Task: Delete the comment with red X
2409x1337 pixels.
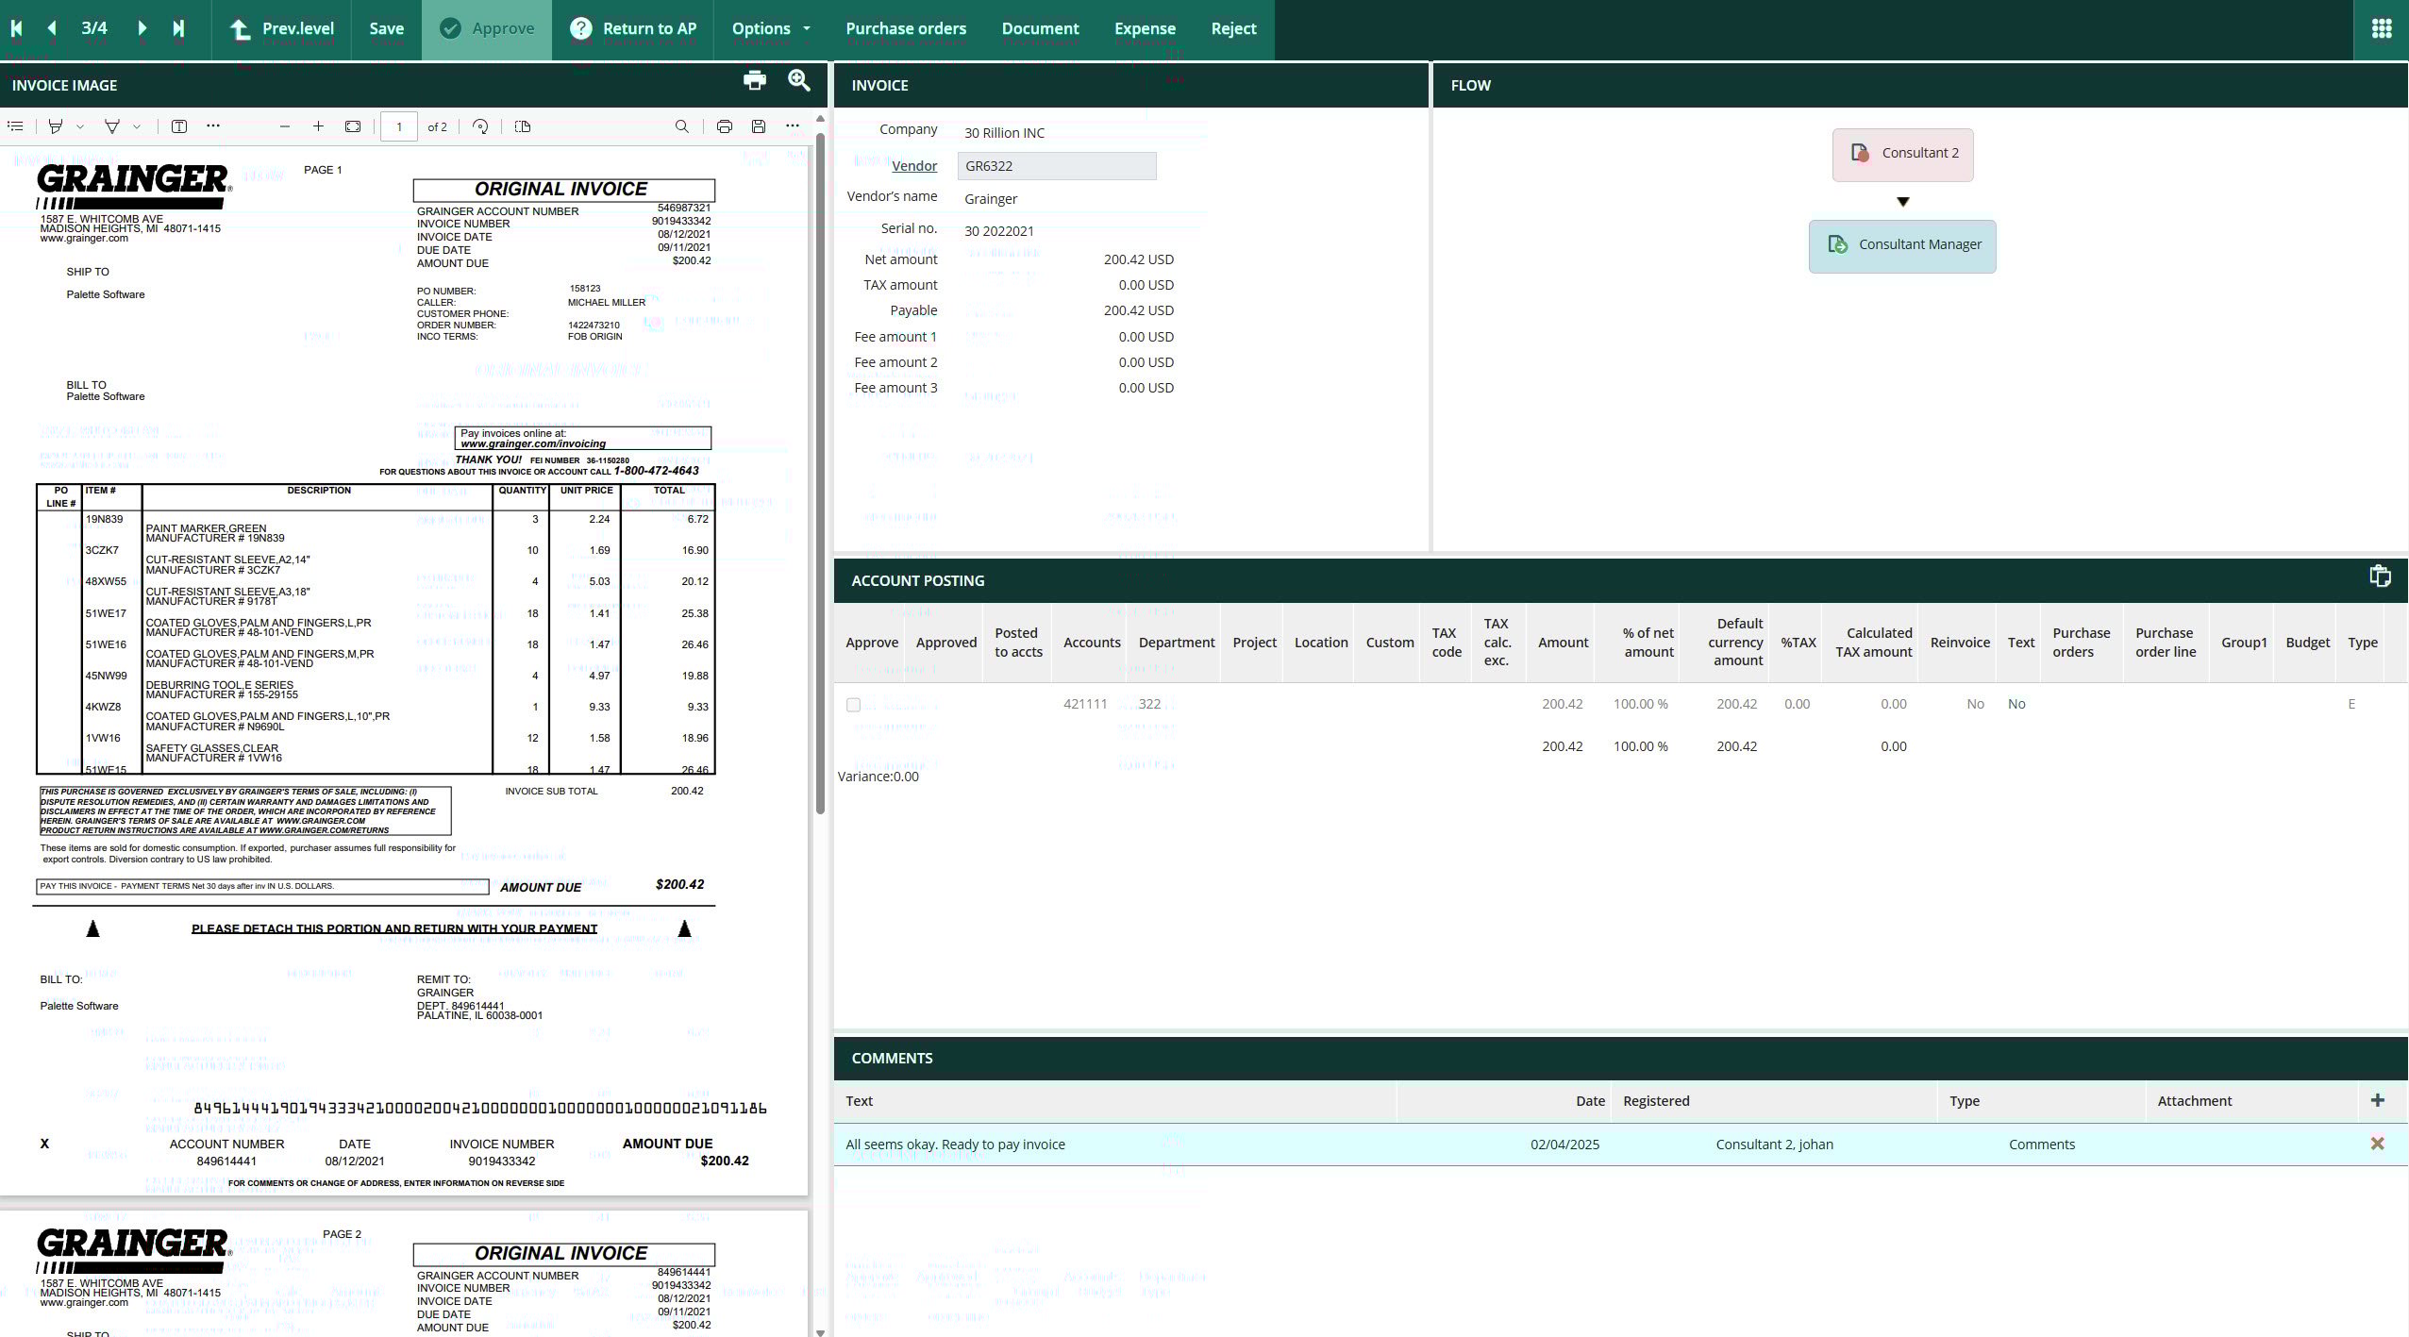Action: [x=2377, y=1144]
